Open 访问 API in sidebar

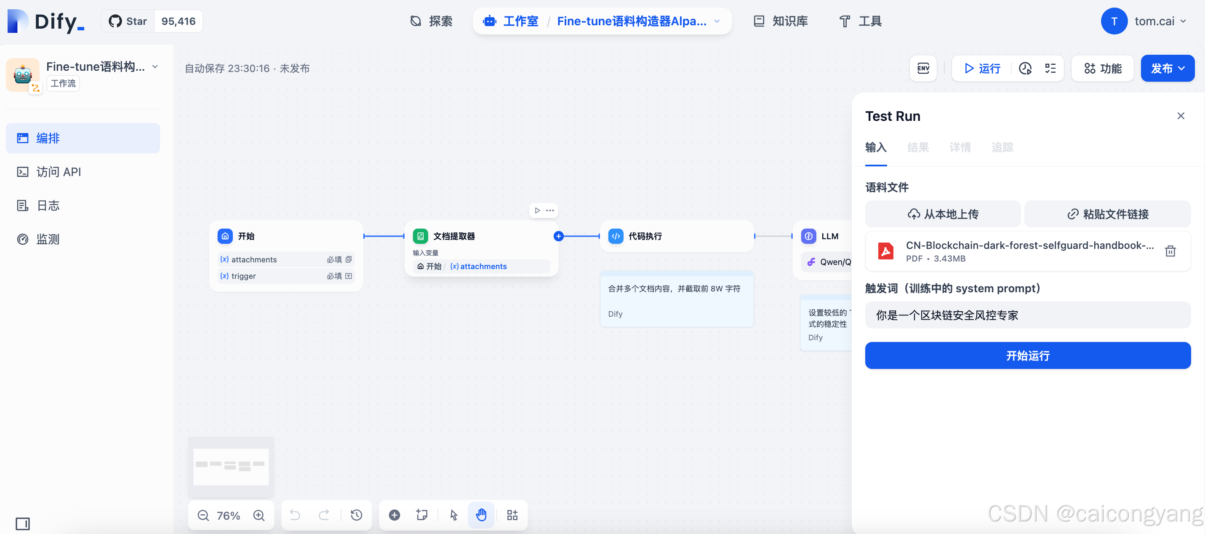[59, 172]
